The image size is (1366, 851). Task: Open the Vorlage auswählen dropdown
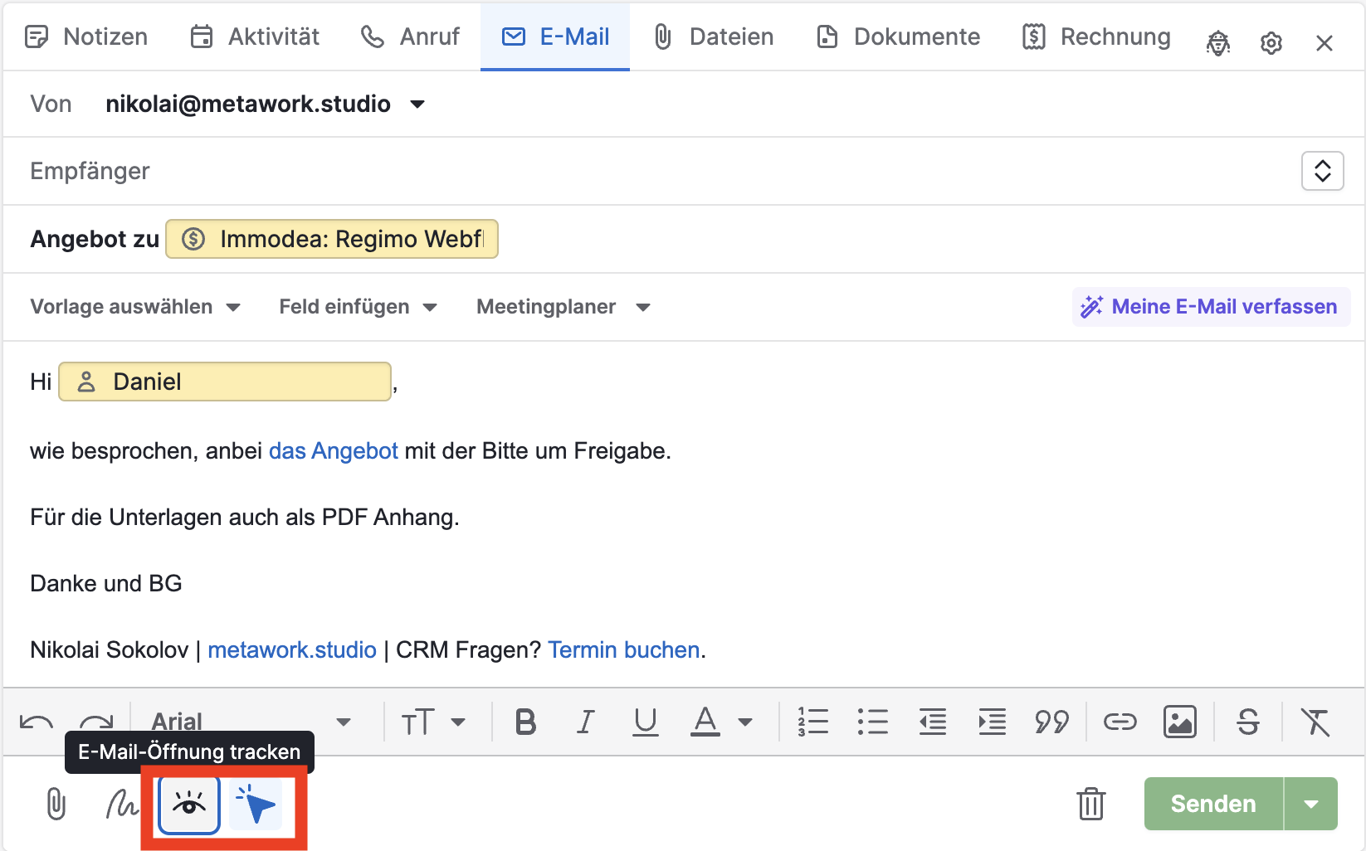pos(135,307)
